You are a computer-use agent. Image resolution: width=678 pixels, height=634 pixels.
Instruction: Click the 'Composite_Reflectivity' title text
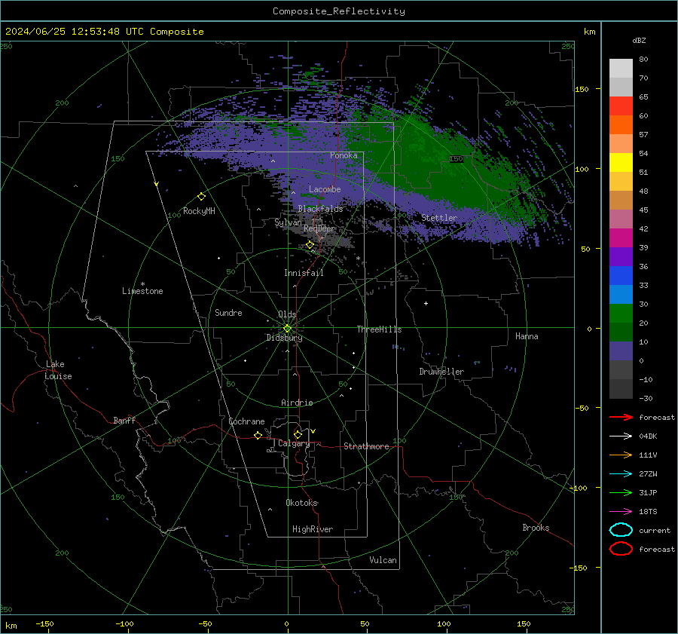pyautogui.click(x=339, y=11)
